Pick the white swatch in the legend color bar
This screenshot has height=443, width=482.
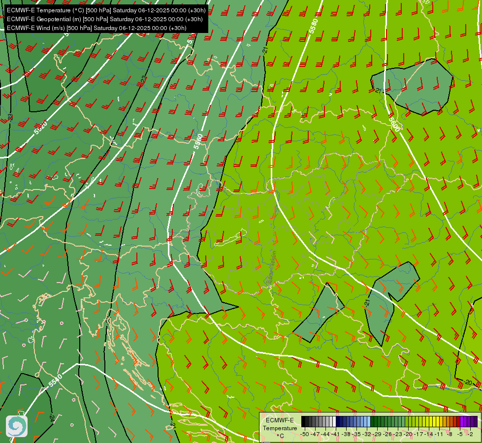(334, 421)
